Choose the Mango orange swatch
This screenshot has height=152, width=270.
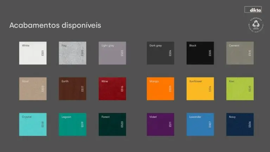click(160, 89)
